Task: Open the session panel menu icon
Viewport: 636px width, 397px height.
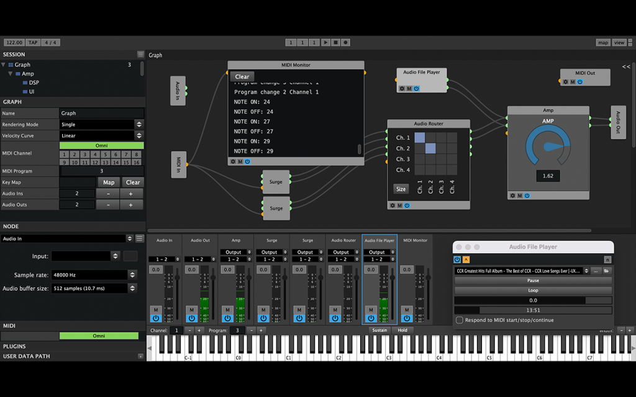Action: point(140,55)
